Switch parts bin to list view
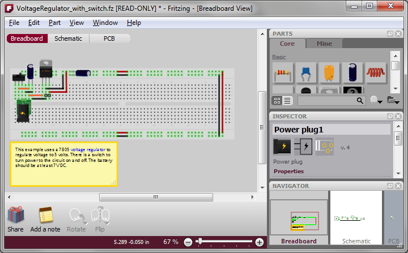 point(287,101)
